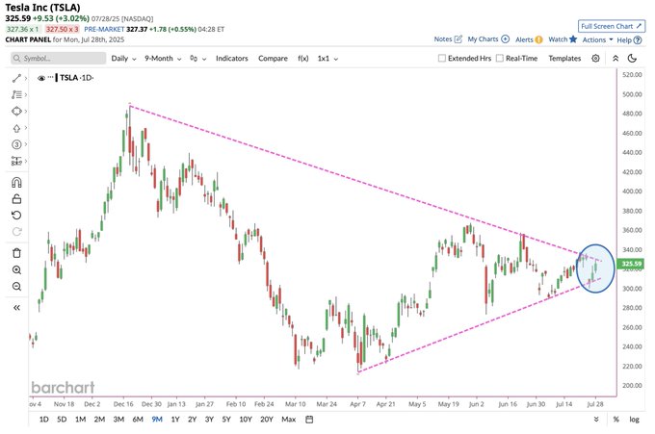655x434 pixels.
Task: Open the date picker calendar icon
Action: [309, 420]
